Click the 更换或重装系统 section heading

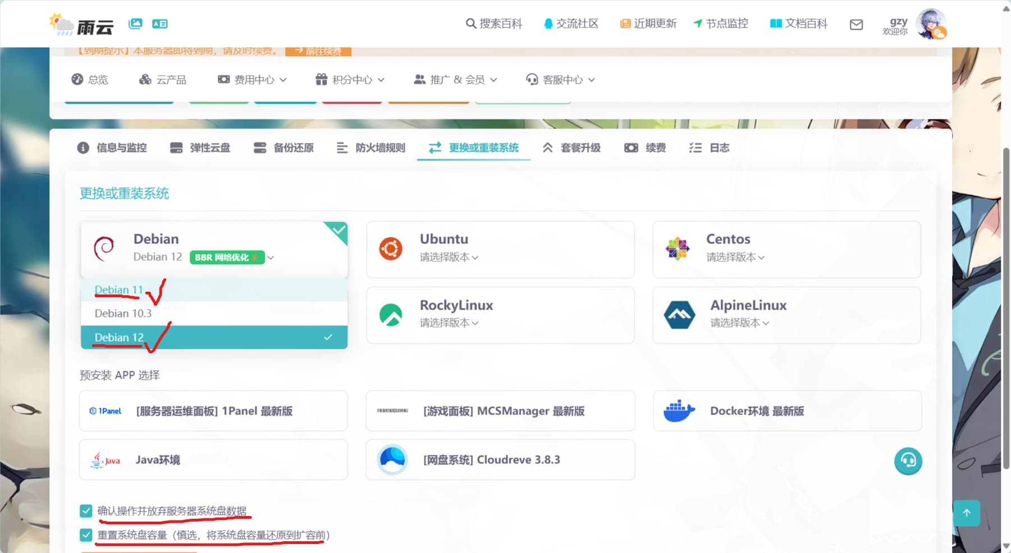(x=124, y=193)
